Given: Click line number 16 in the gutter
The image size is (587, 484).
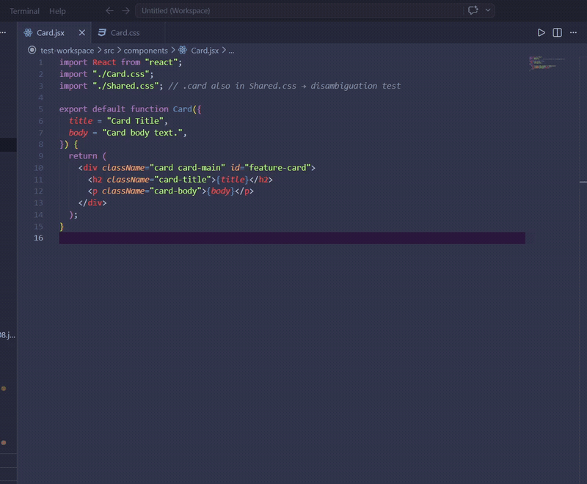Looking at the screenshot, I should click(39, 238).
